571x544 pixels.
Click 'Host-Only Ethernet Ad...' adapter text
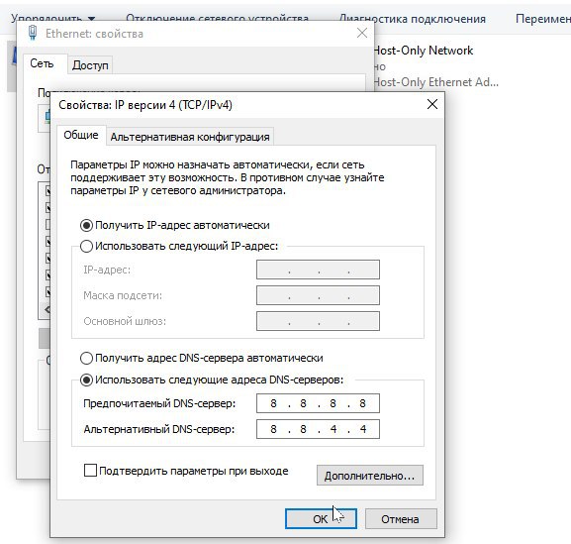pos(435,82)
